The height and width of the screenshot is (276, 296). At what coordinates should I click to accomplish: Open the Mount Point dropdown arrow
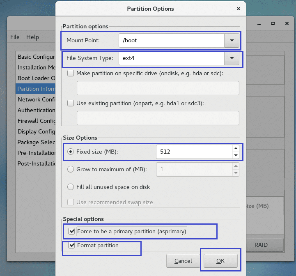(x=232, y=41)
